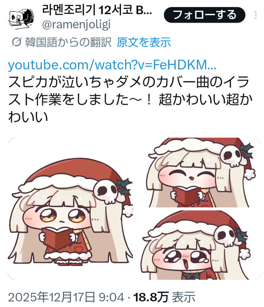Click the timestamp 2025年12月17日 9:04
The height and width of the screenshot is (307, 264).
pyautogui.click(x=66, y=297)
